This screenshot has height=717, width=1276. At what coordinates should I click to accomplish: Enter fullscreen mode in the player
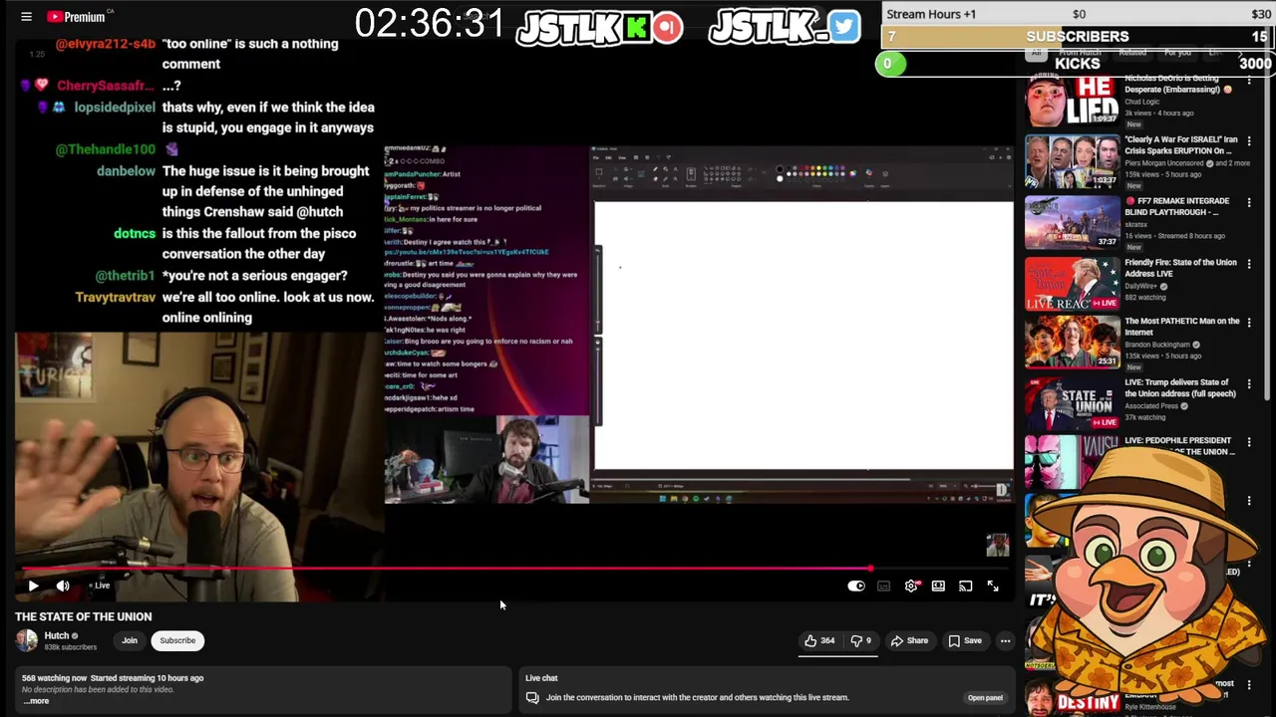point(993,587)
